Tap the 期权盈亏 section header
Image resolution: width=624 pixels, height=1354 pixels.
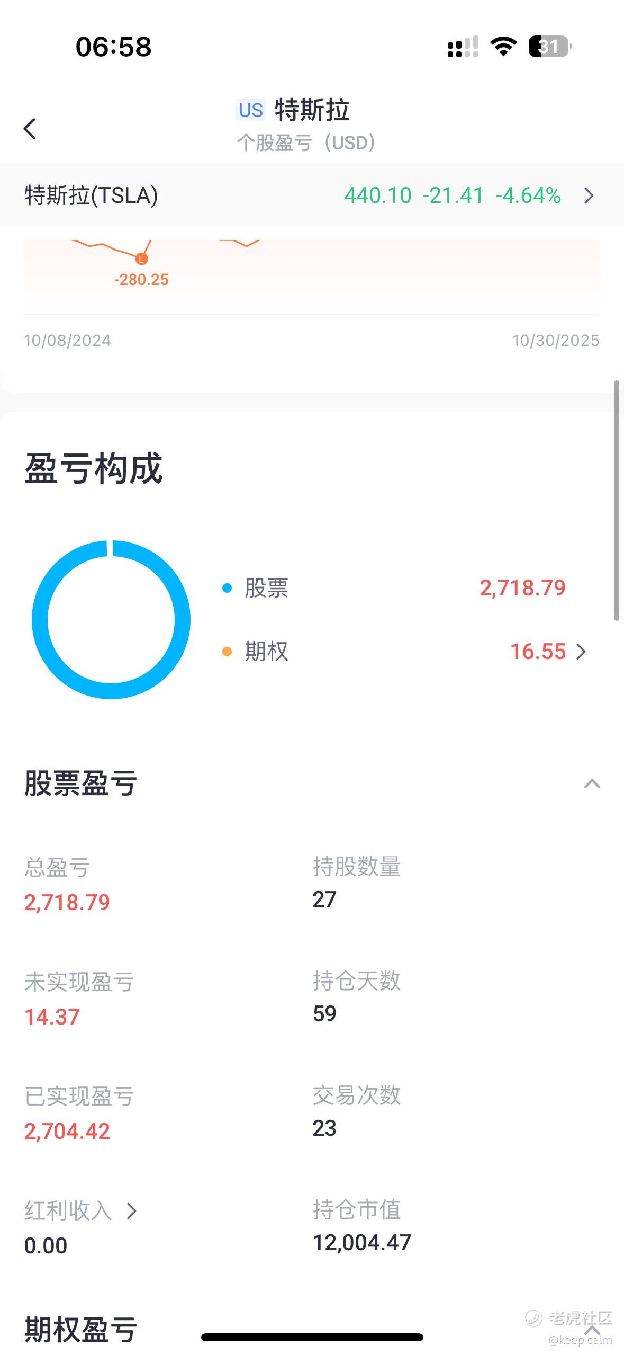[81, 1330]
